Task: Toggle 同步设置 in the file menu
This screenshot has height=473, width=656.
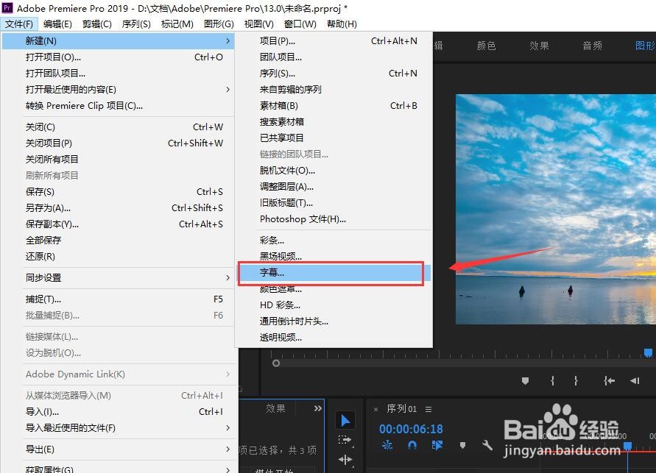Action: [x=44, y=277]
